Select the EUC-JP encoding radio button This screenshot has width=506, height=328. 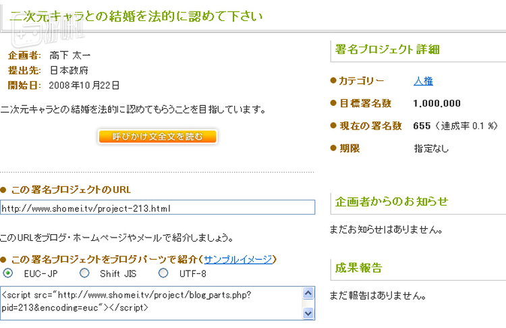8,273
